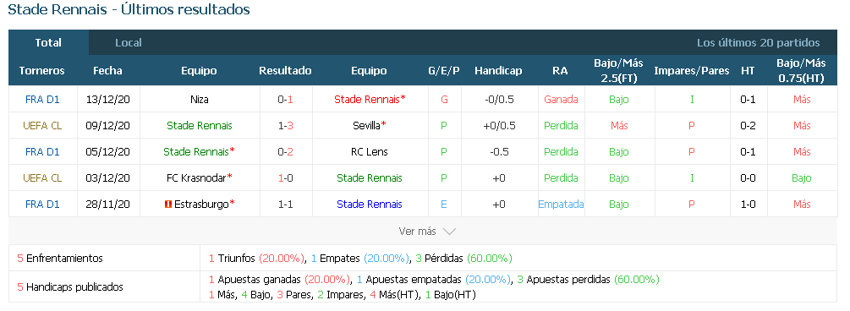Click the RC Lens team name
Image resolution: width=850 pixels, height=311 pixels.
[369, 152]
